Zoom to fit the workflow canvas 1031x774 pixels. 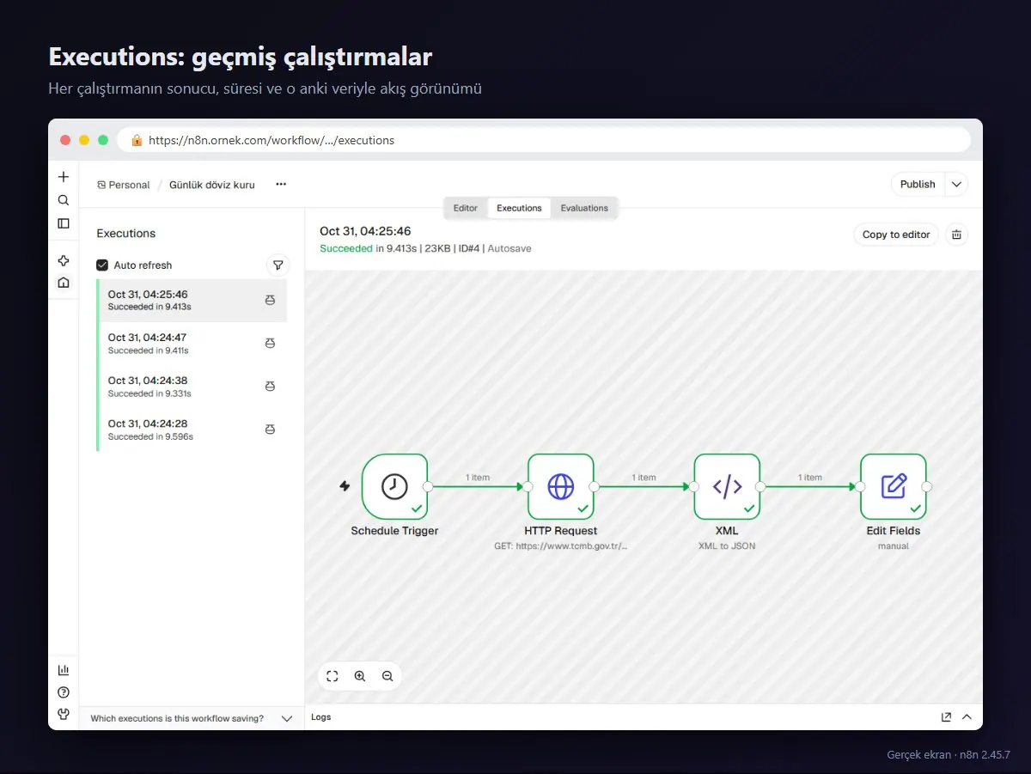332,676
